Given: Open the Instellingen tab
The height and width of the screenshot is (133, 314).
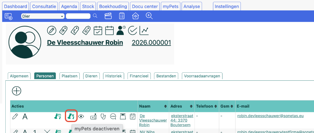Looking at the screenshot, I should [x=227, y=7].
